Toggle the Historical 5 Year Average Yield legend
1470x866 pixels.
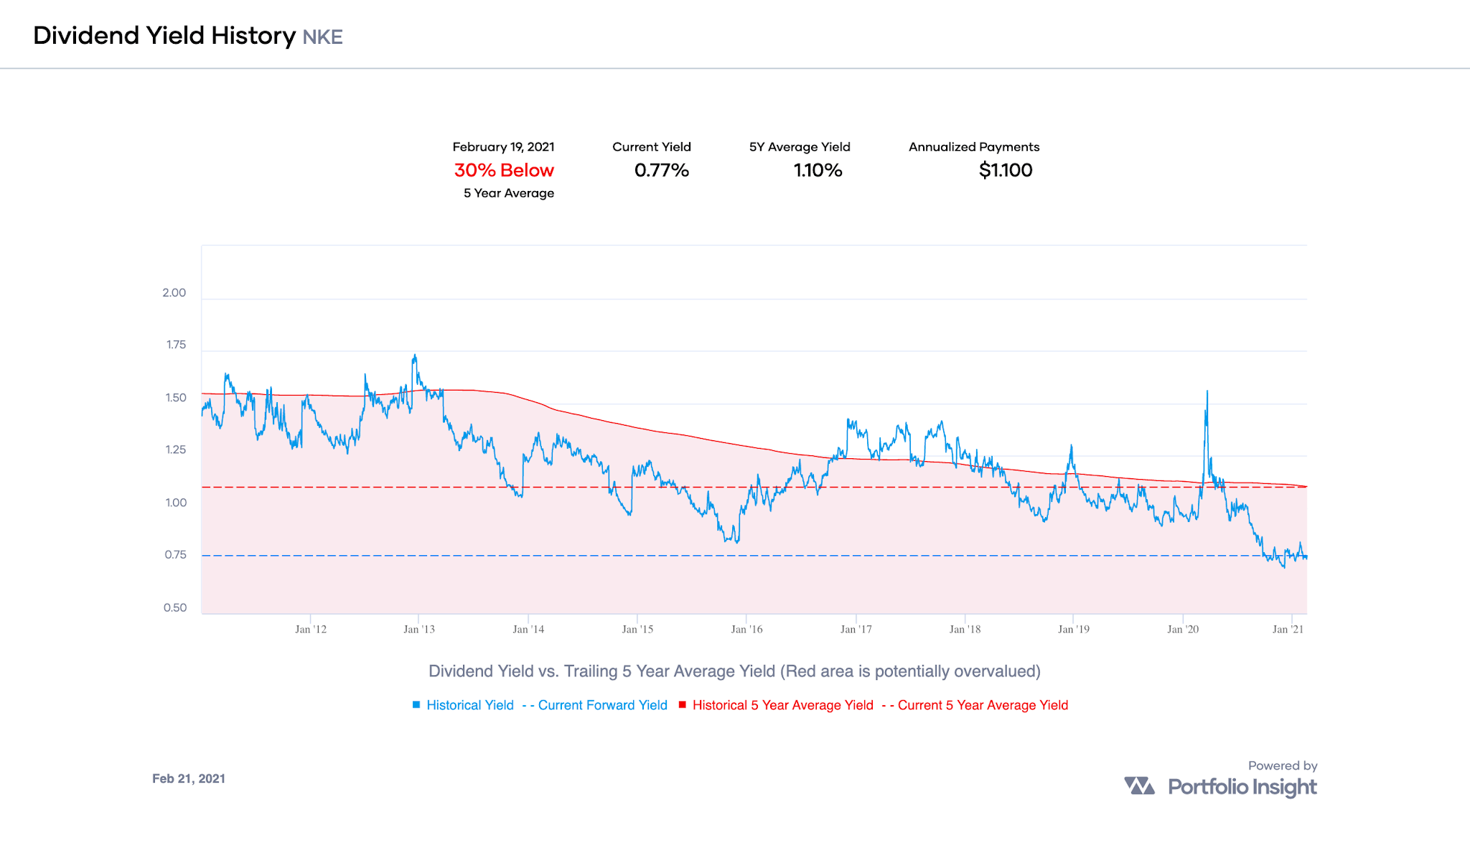pos(782,705)
